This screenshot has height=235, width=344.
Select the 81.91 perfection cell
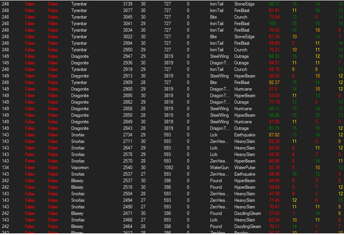click(x=274, y=11)
